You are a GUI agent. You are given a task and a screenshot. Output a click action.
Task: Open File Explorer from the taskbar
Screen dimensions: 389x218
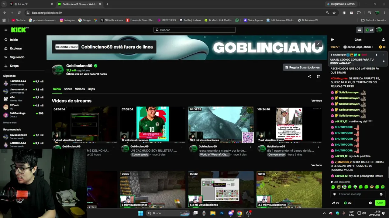(x=213, y=213)
